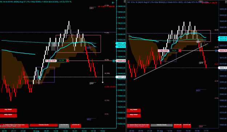Image resolution: width=227 pixels, height=132 pixels.
Task: Click the 5620,75 order price marker
Action: (x=223, y=51)
